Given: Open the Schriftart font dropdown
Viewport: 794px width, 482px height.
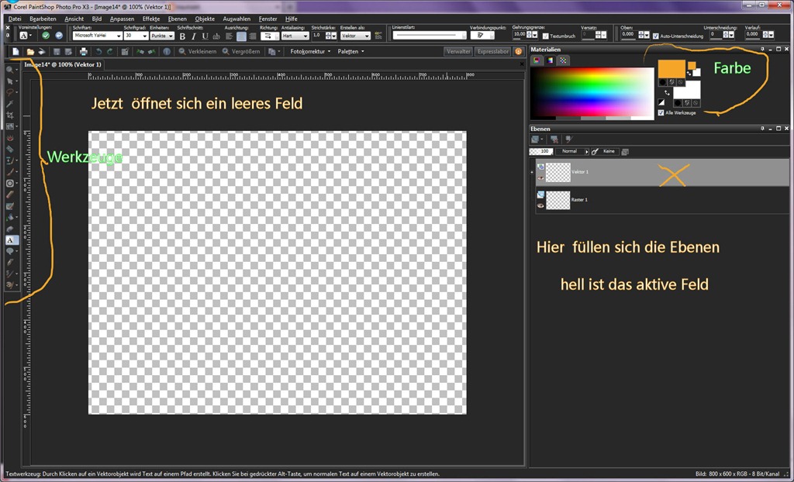Looking at the screenshot, I should point(97,36).
